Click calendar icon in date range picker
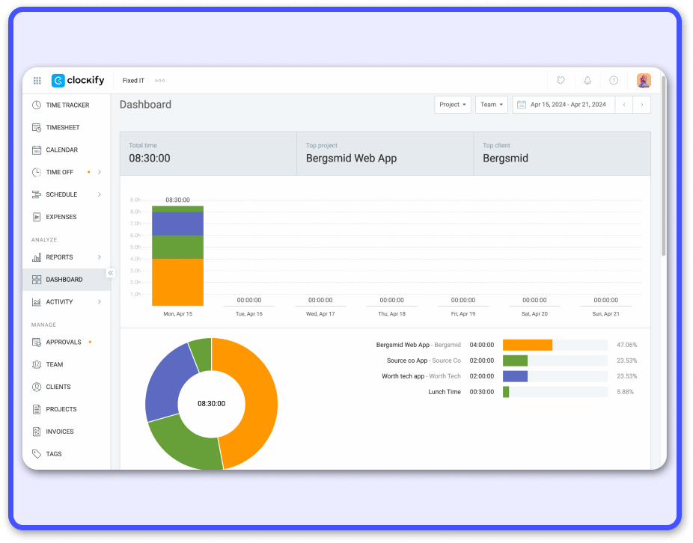Screen dimensions: 693x543 (522, 105)
